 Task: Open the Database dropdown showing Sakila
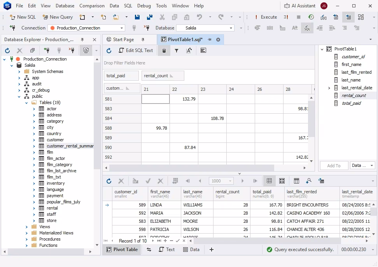point(205,28)
